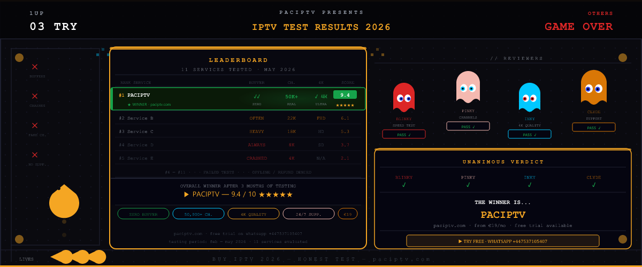The width and height of the screenshot is (642, 267).
Task: Click the OFTEN buffer value for Service B
Action: point(257,118)
